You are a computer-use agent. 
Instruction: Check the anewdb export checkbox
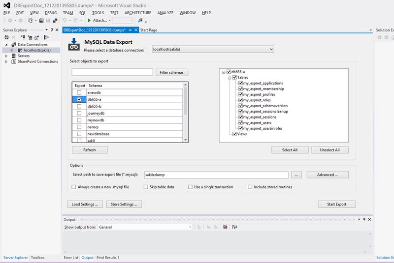[x=79, y=92]
